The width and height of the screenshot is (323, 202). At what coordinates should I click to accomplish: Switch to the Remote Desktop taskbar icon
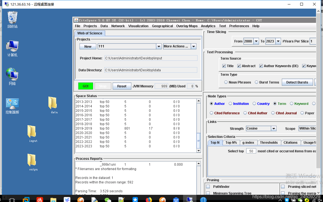click(189, 200)
